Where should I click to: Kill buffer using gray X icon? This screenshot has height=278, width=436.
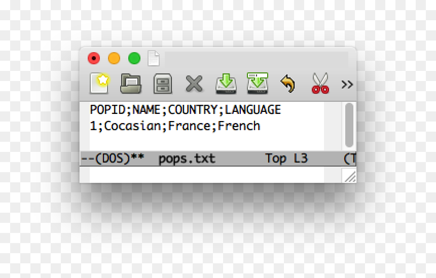(194, 84)
